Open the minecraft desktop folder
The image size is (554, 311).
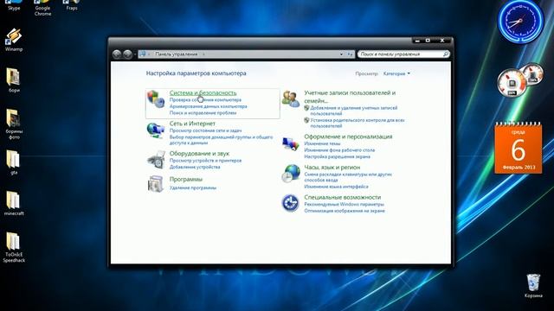(14, 203)
